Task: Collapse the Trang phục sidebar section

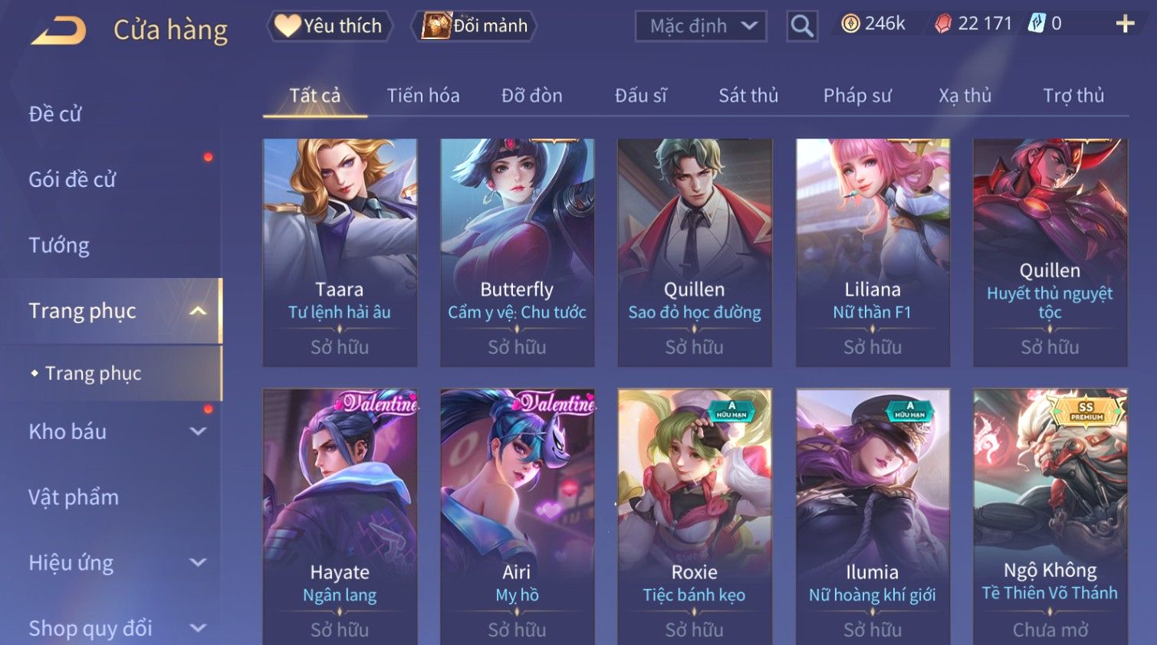Action: coord(198,311)
